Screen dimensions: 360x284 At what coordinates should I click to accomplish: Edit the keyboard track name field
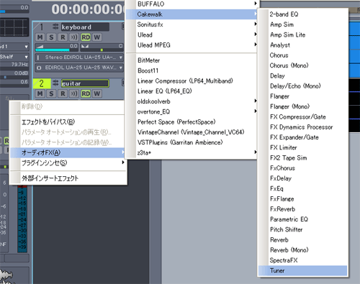(x=85, y=27)
